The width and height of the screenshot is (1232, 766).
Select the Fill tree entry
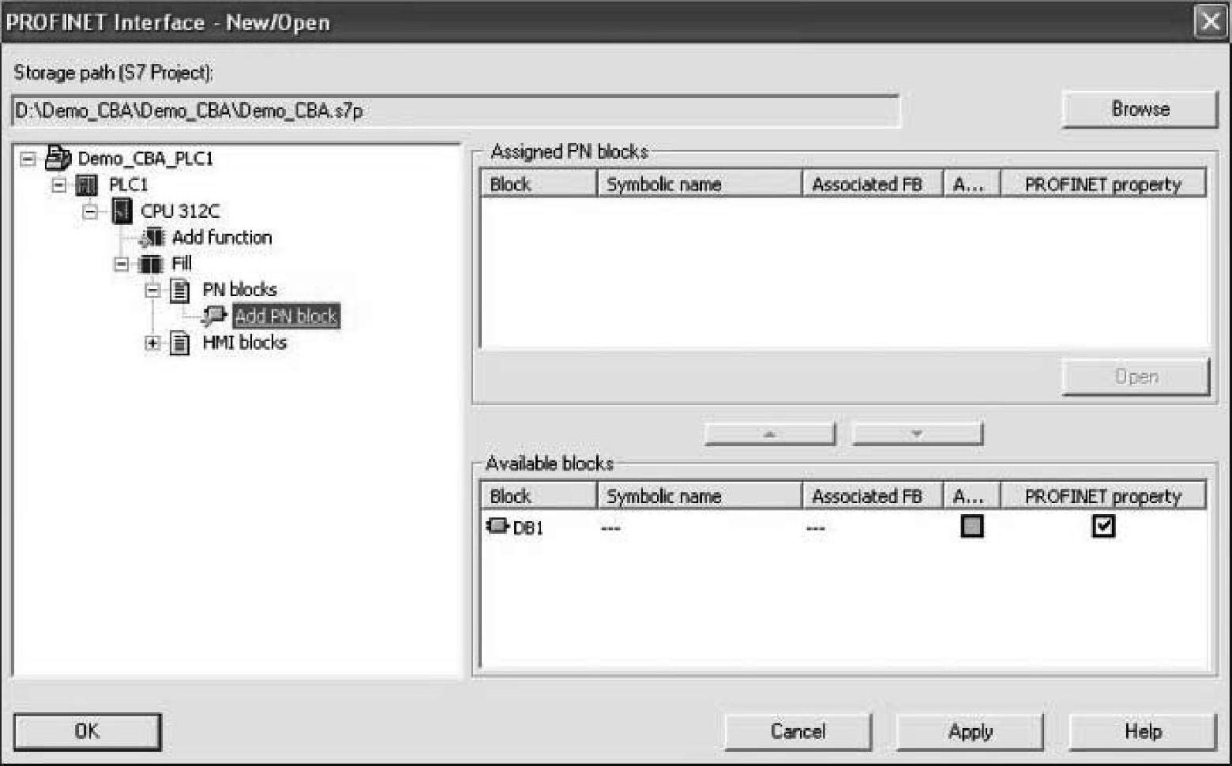[182, 263]
